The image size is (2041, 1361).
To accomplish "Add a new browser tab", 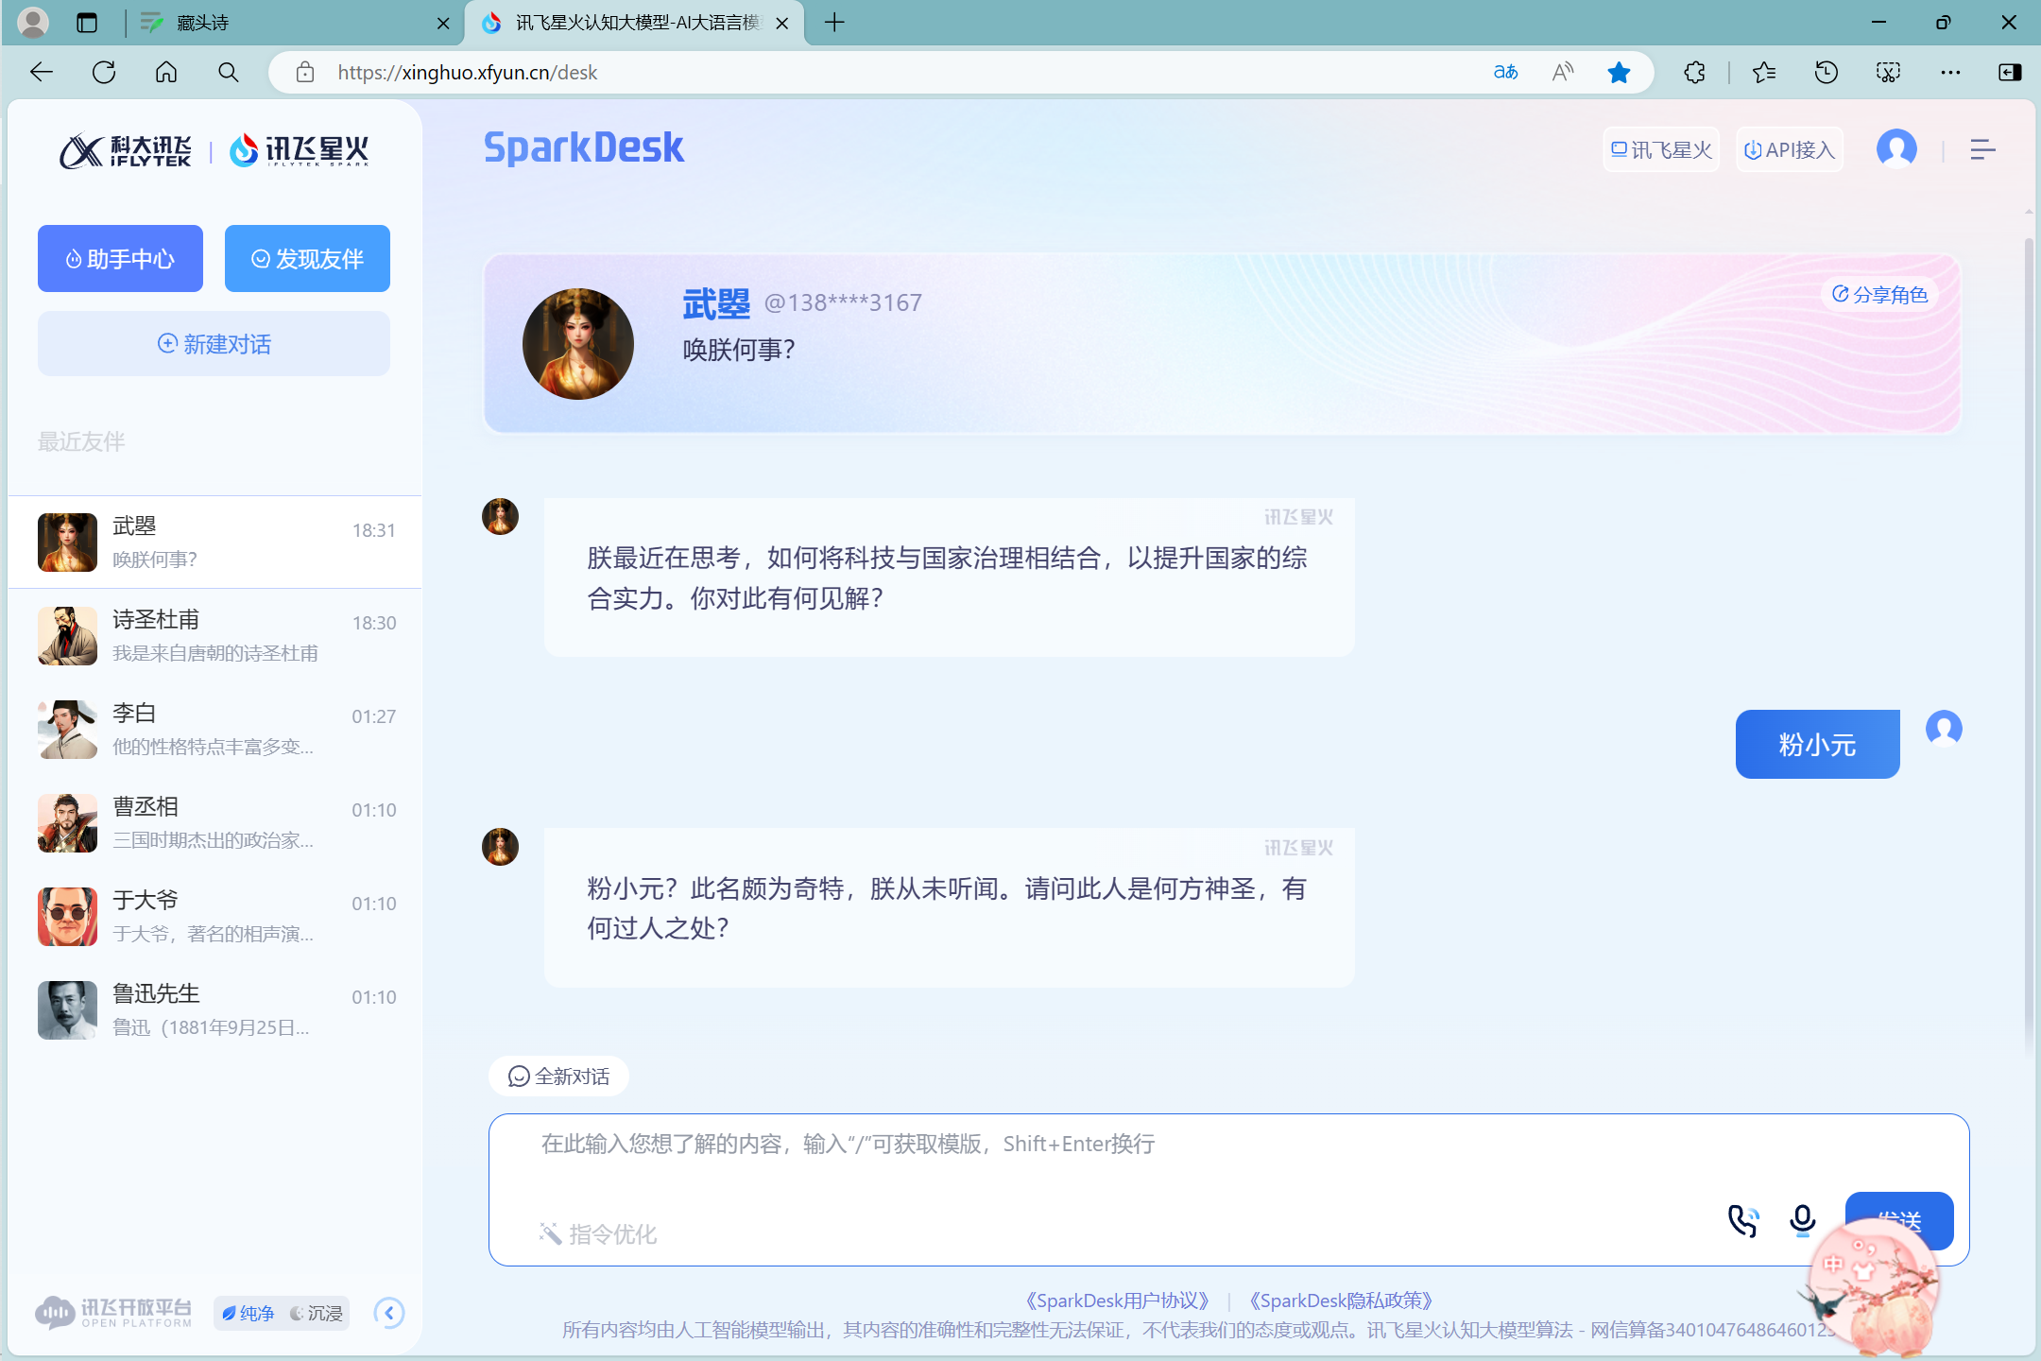I will point(834,22).
